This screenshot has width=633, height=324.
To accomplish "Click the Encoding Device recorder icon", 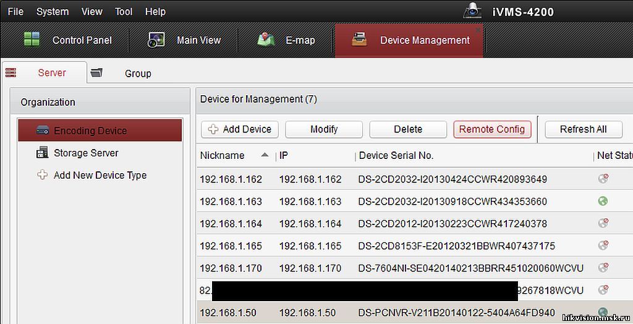I will pyautogui.click(x=43, y=130).
